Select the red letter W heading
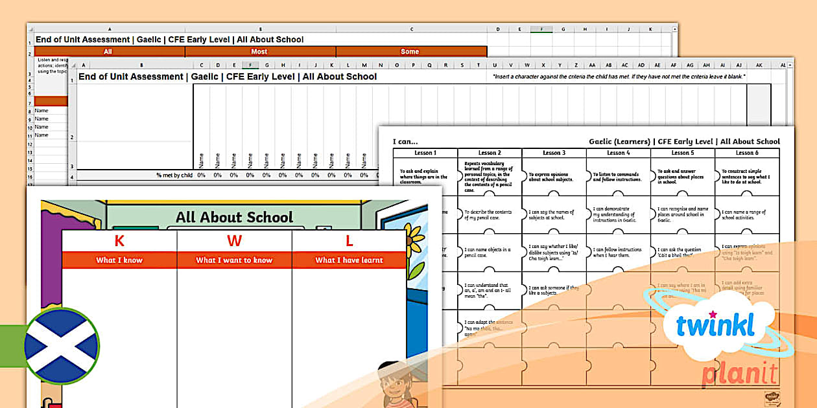817x408 pixels. click(x=234, y=242)
